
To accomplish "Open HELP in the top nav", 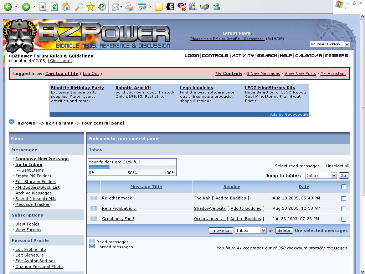I will [286, 55].
